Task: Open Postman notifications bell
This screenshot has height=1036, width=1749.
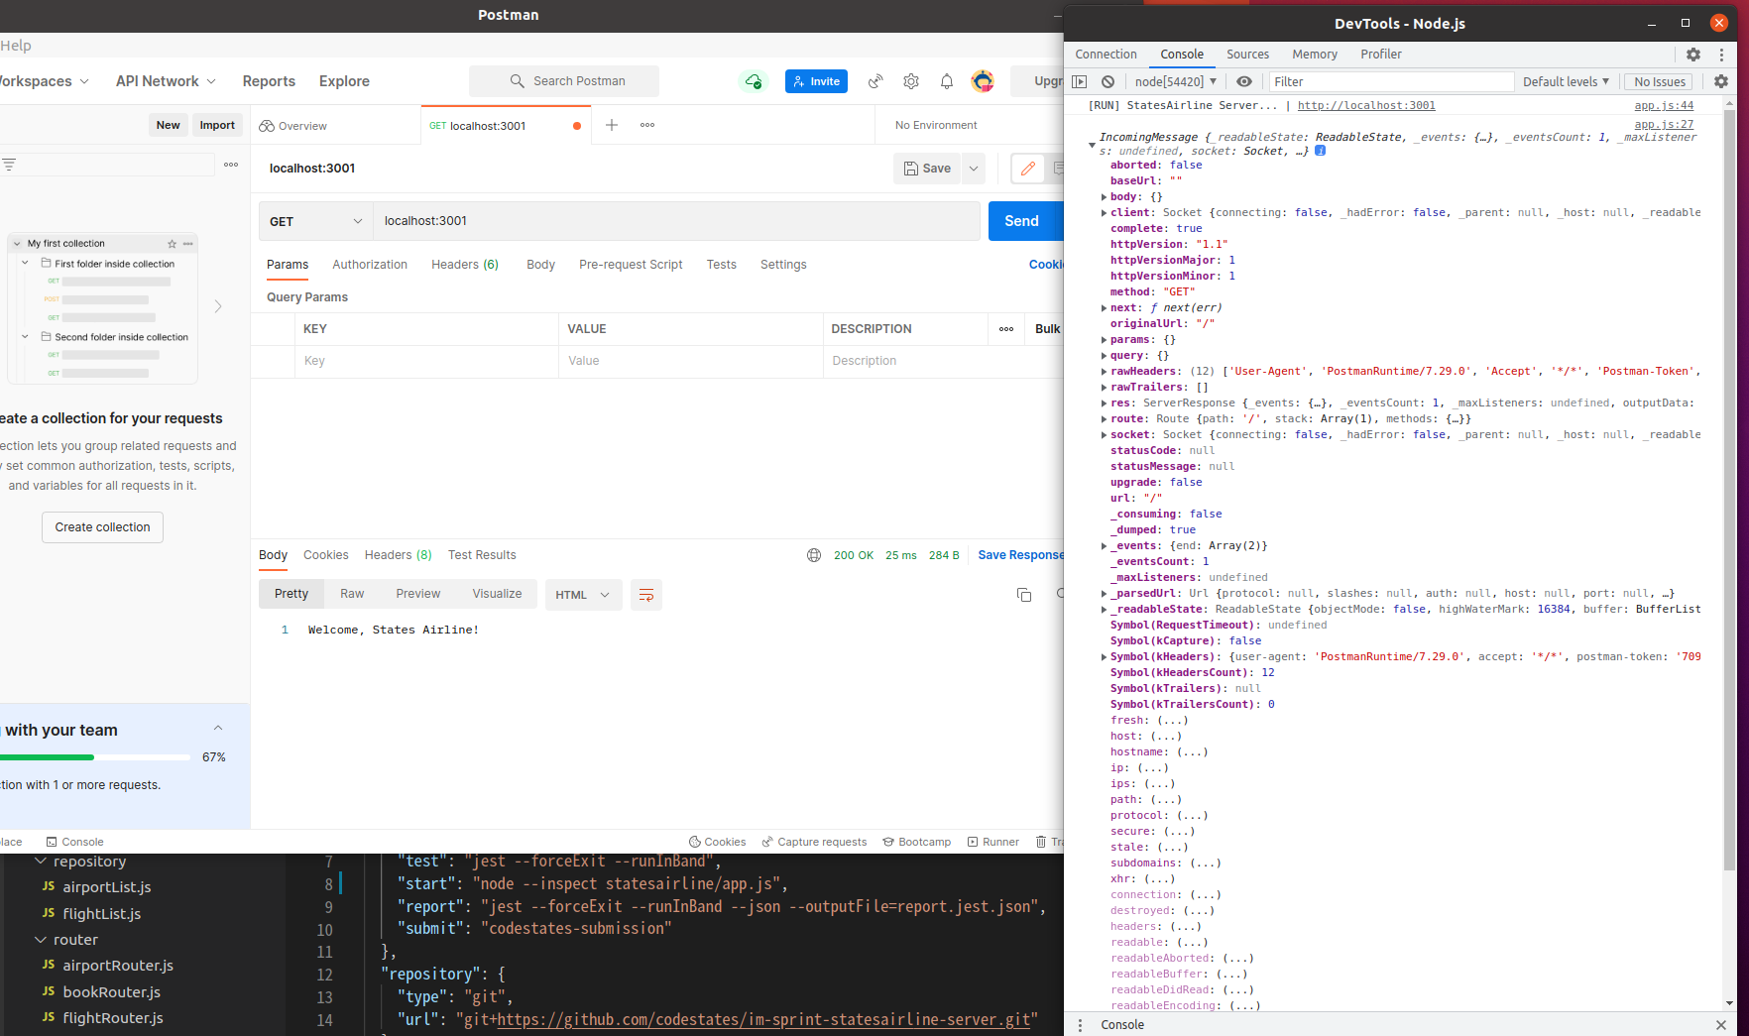Action: [x=947, y=81]
